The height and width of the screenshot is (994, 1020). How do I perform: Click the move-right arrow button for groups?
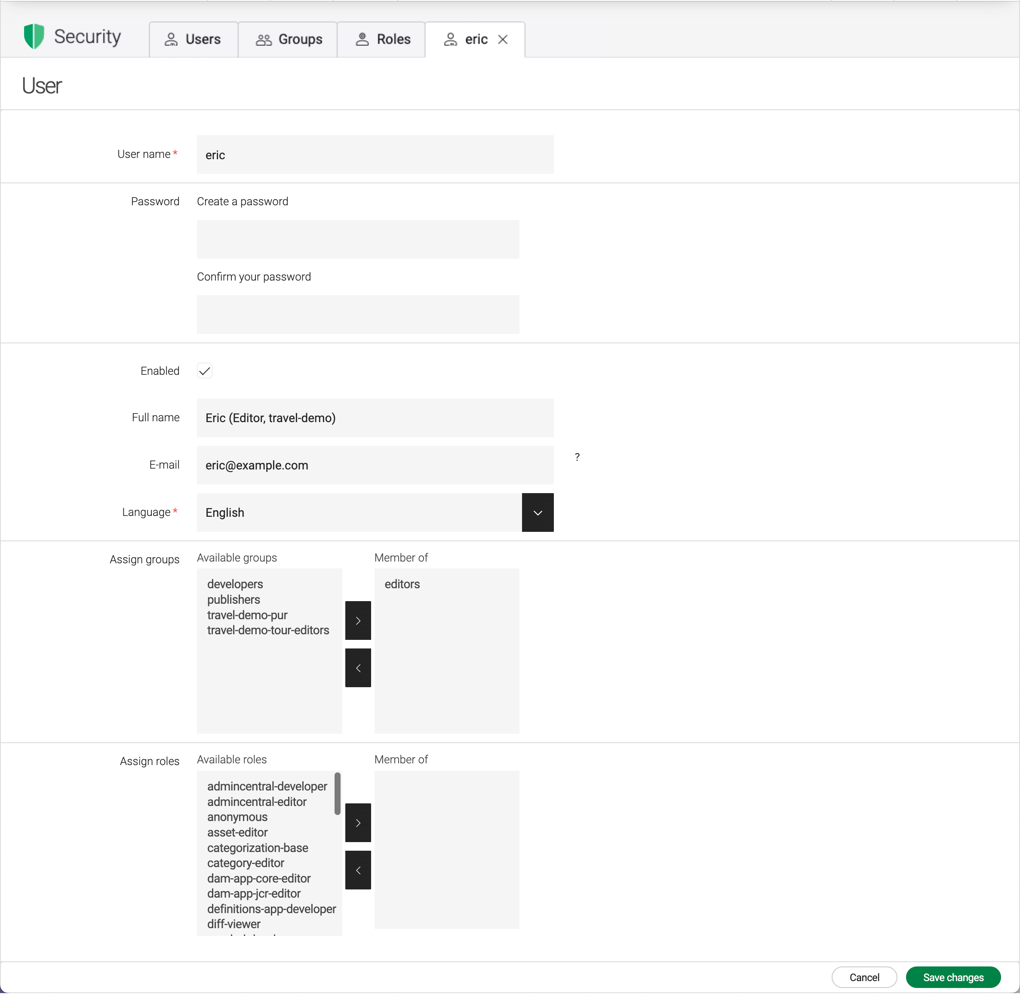pyautogui.click(x=358, y=620)
